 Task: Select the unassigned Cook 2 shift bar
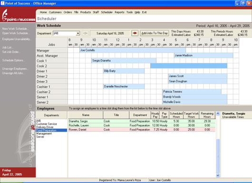click(189, 66)
